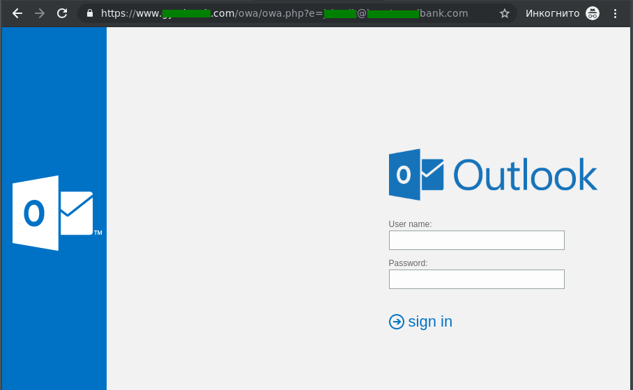Click the Password label
This screenshot has width=633, height=390.
408,263
